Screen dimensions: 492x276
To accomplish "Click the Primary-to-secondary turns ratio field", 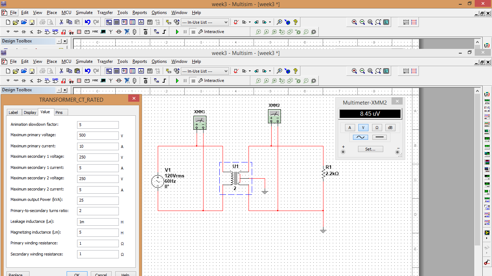I will pos(98,211).
